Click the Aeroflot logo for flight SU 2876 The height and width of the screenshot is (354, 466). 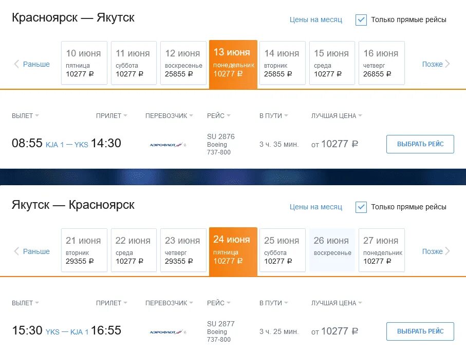(x=167, y=145)
